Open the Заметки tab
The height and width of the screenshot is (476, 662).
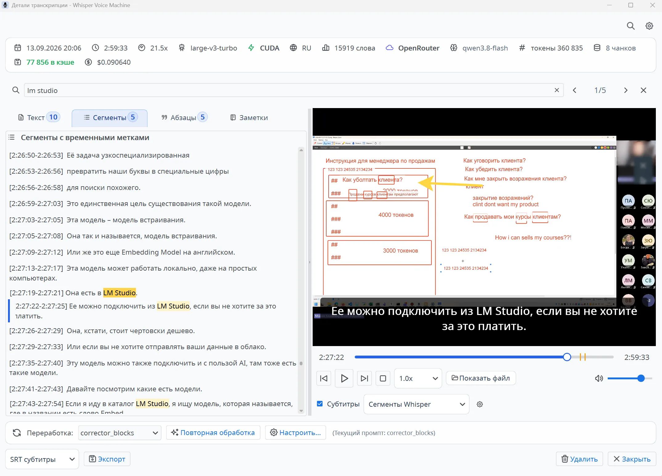pyautogui.click(x=249, y=117)
